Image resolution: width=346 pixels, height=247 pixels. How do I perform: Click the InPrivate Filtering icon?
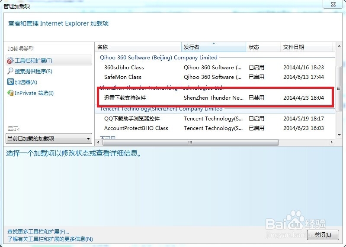[10, 93]
